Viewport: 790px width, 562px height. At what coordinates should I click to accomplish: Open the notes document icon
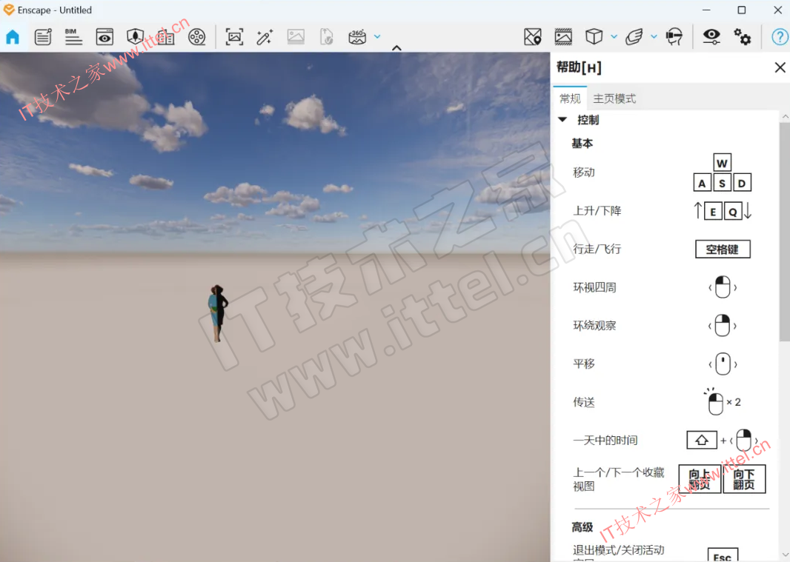click(x=43, y=37)
